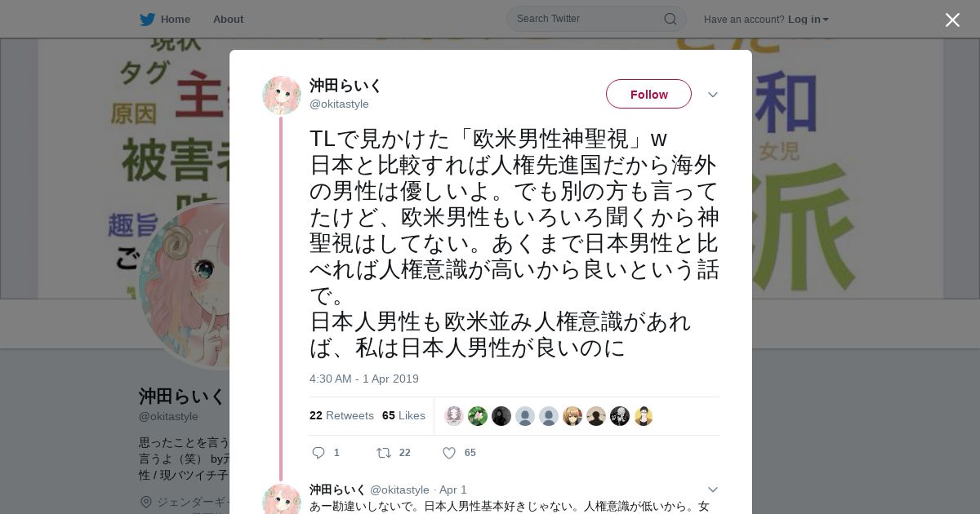The height and width of the screenshot is (514, 980).
Task: Click the Twitter bird Home icon
Action: [147, 19]
